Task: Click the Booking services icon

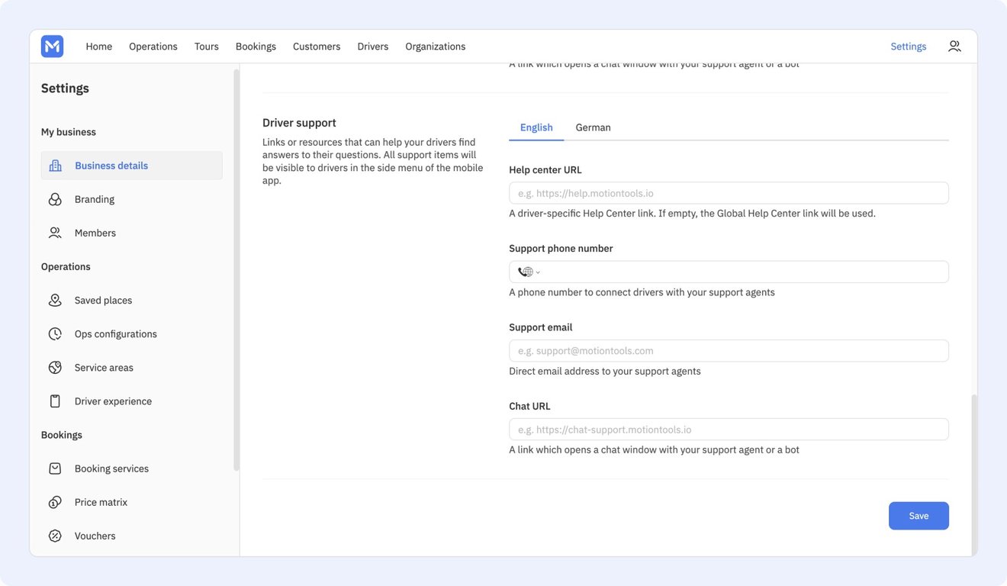Action: (55, 468)
